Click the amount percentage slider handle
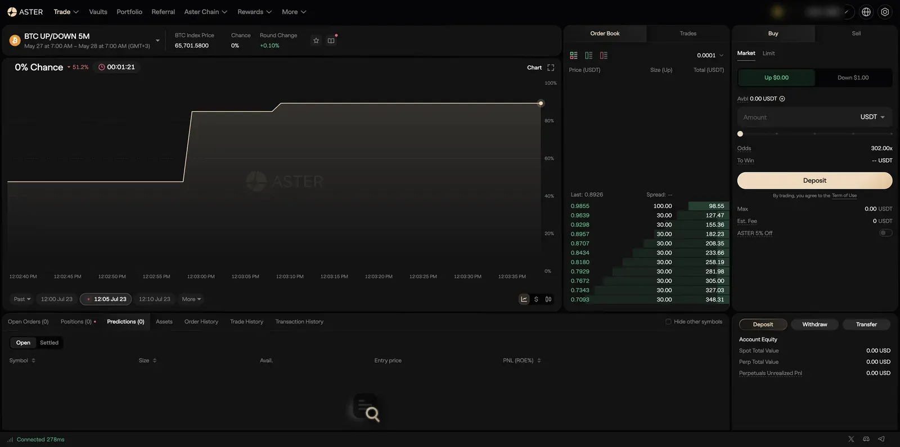 pos(740,134)
